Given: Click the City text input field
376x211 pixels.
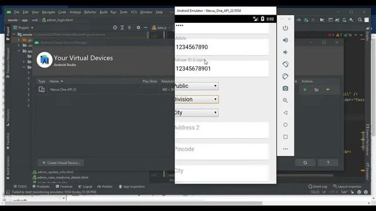Looking at the screenshot, I should tap(222, 173).
